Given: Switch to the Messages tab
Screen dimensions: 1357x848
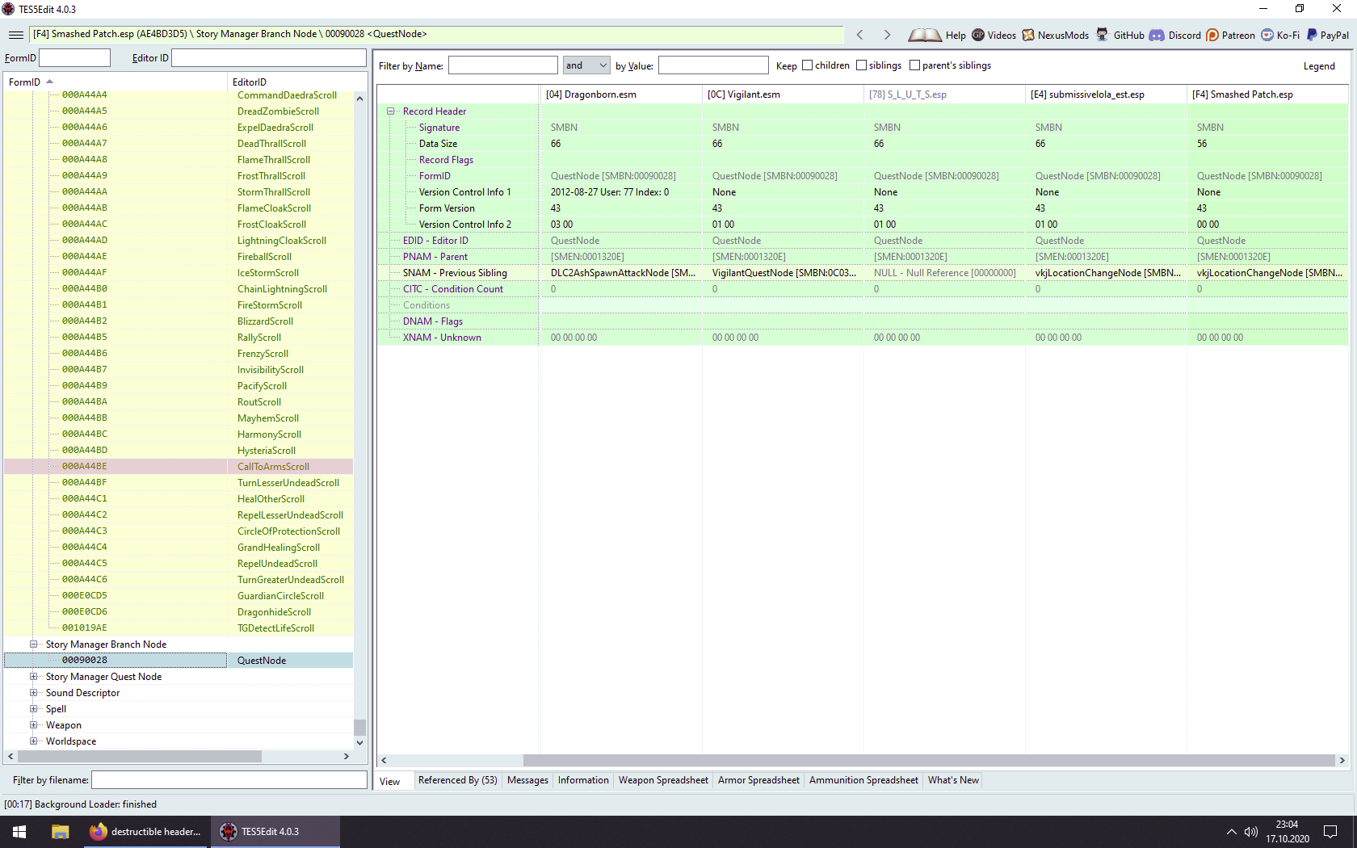Looking at the screenshot, I should [527, 780].
